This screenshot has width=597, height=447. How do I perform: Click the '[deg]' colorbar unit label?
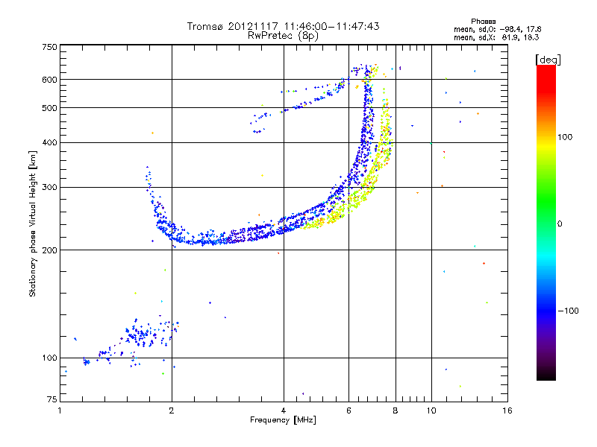[x=548, y=60]
